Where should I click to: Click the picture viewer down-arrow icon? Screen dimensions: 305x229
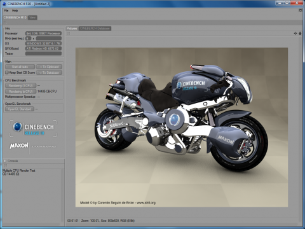[300, 33]
